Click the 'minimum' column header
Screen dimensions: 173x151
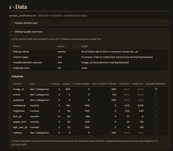tap(124, 84)
